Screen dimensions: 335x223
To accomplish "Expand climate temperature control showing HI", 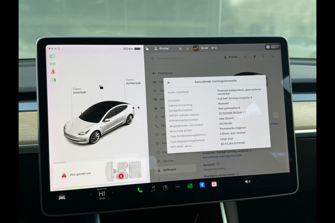I will click(x=102, y=194).
